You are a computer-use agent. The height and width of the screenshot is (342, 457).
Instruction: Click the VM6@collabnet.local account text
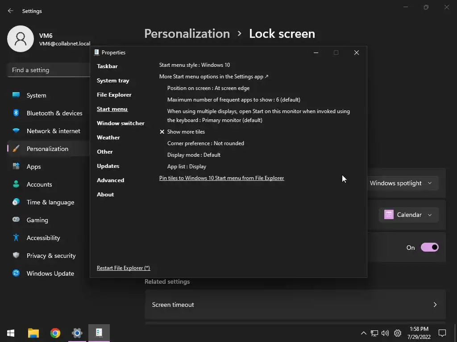click(x=65, y=44)
